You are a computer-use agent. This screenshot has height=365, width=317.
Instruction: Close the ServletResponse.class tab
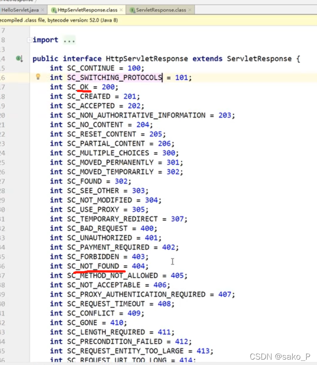pos(190,10)
